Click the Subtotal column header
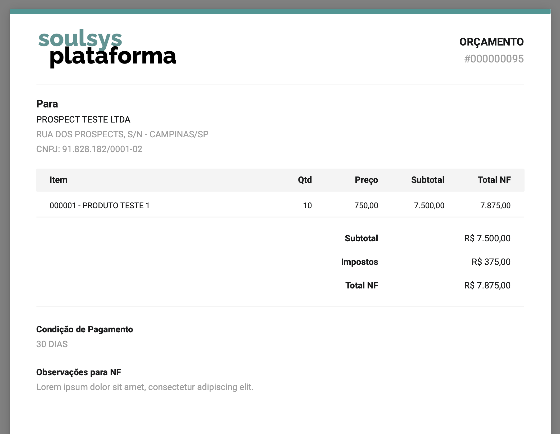This screenshot has height=434, width=560. coord(427,180)
